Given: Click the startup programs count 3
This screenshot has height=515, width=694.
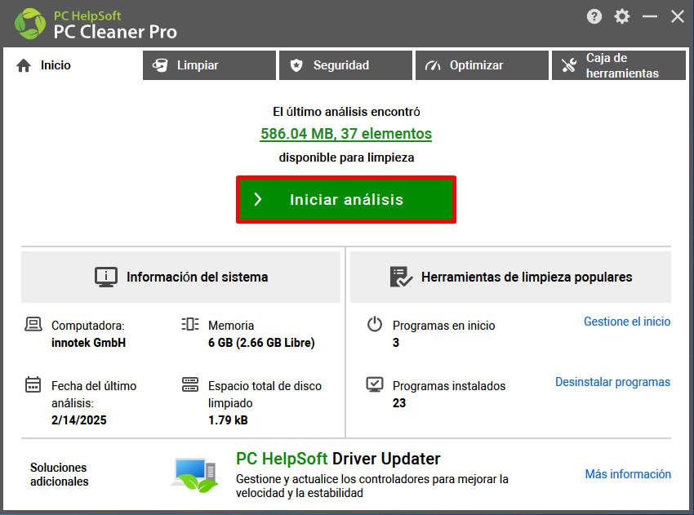Looking at the screenshot, I should coord(396,343).
